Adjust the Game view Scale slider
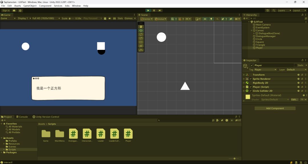Image resolution: width=308 pixels, height=164 pixels. (71, 19)
